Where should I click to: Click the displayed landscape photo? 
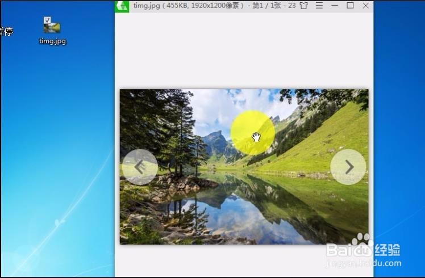[244, 167]
